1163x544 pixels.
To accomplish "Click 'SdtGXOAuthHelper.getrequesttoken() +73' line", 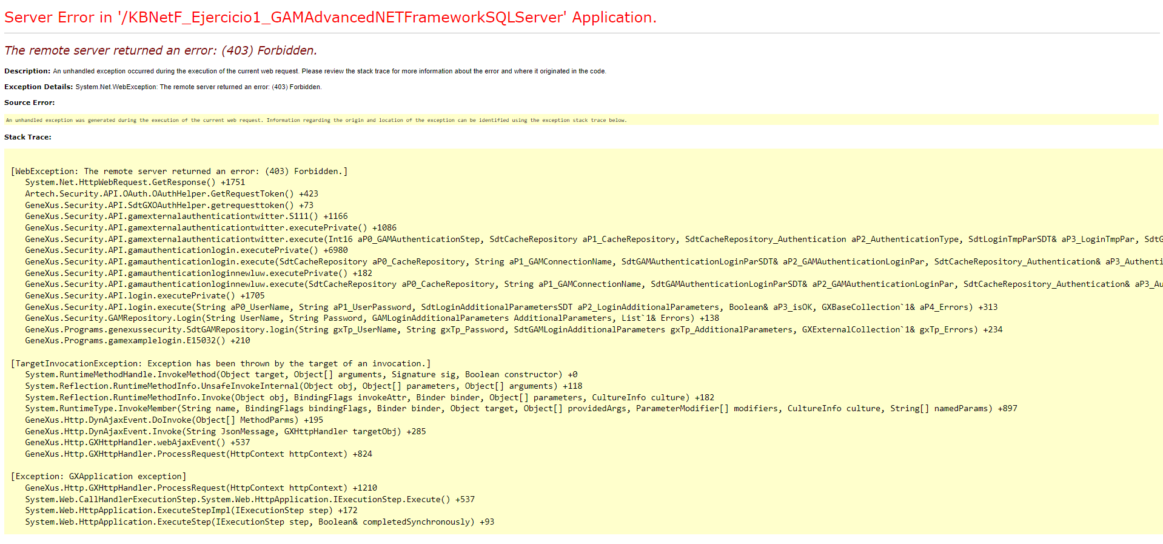I will pyautogui.click(x=169, y=205).
